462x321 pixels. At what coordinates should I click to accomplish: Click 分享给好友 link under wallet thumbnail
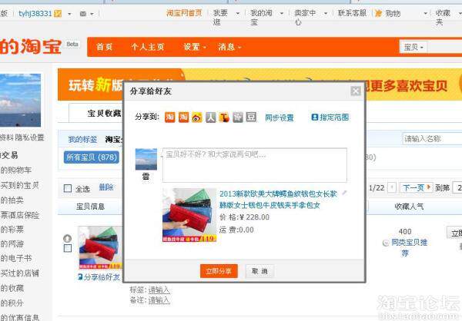point(99,277)
